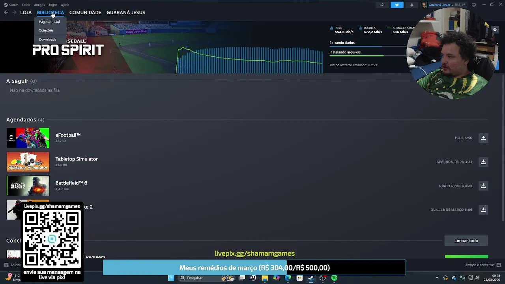Click the wallet balance R$1,25
The width and height of the screenshot is (505, 284).
(x=460, y=5)
